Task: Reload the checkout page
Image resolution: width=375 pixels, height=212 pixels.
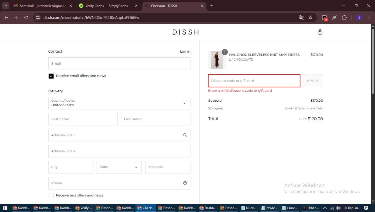Action: click(x=26, y=18)
